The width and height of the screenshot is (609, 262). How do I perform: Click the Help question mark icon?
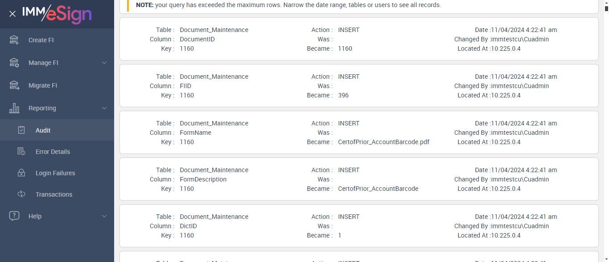point(14,216)
